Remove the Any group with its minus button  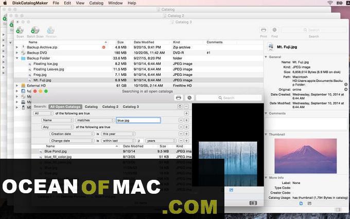(181, 127)
